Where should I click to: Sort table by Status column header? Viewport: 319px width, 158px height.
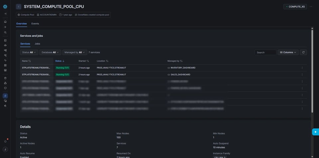[x=60, y=61]
